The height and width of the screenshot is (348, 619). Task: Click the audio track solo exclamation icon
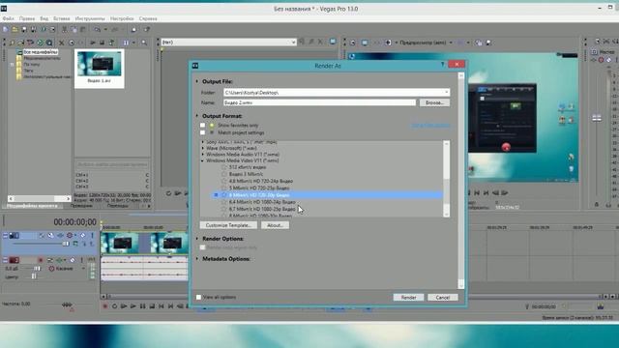(81, 260)
